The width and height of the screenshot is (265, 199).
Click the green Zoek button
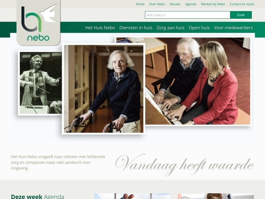click(x=241, y=15)
